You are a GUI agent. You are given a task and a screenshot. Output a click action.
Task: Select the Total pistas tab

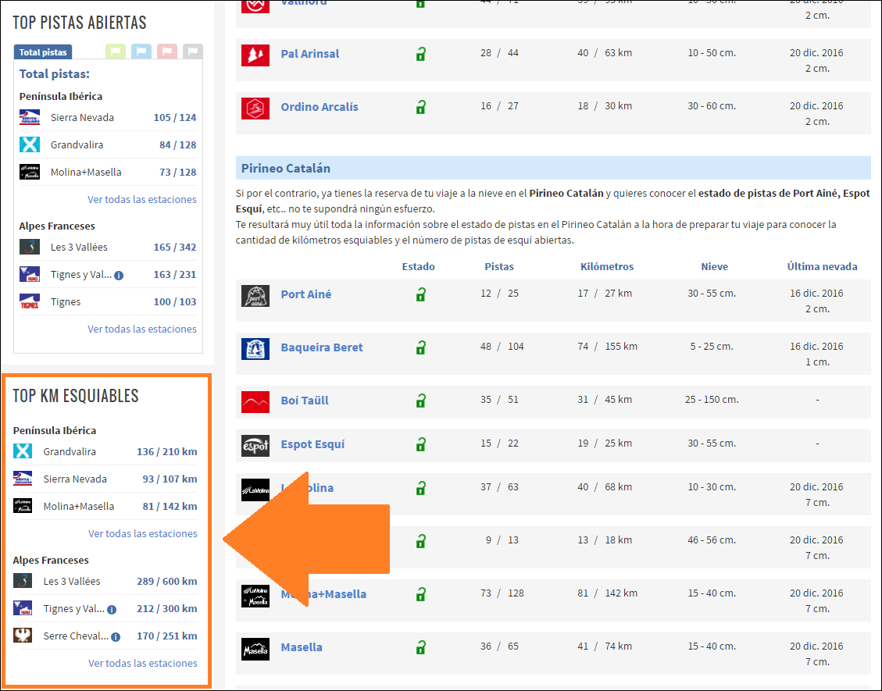(x=43, y=52)
